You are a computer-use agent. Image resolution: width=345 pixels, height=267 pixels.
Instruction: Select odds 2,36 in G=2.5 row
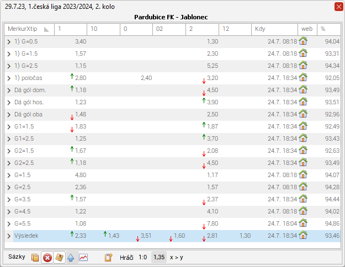pos(81,187)
